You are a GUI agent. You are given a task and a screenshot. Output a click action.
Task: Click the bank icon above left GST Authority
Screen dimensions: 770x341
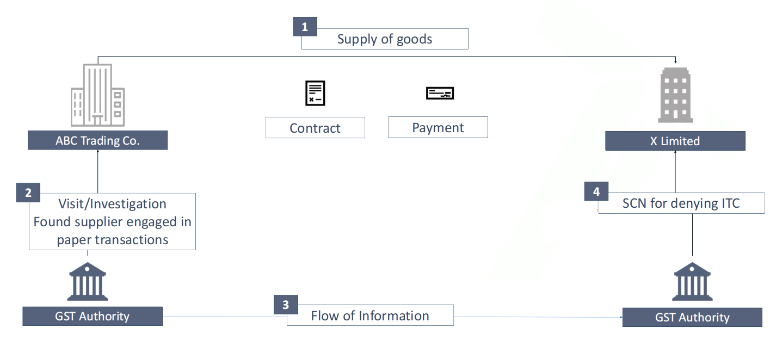pos(87,281)
